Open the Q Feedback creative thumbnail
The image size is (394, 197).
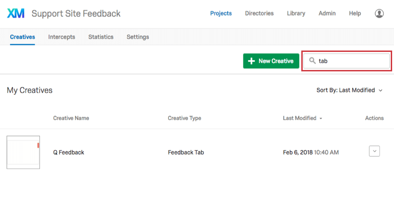click(x=23, y=153)
